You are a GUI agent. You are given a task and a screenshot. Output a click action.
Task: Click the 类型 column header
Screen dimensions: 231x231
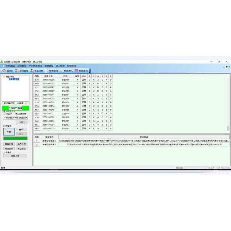point(77,76)
